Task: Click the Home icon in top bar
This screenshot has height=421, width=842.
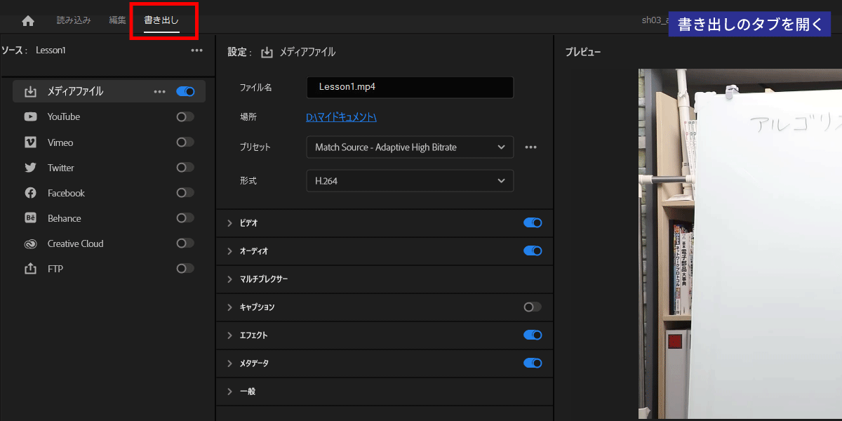Action: tap(28, 21)
